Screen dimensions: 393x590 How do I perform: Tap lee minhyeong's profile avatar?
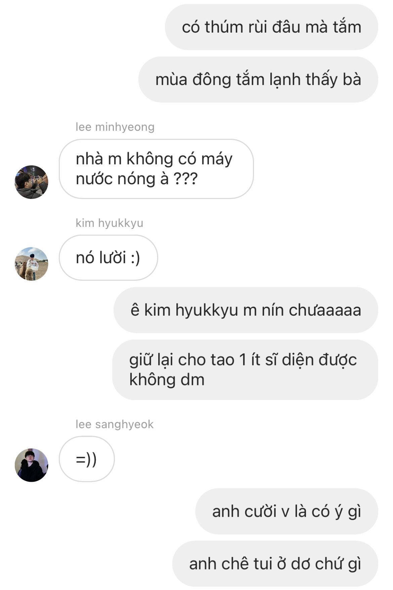pos(32,182)
